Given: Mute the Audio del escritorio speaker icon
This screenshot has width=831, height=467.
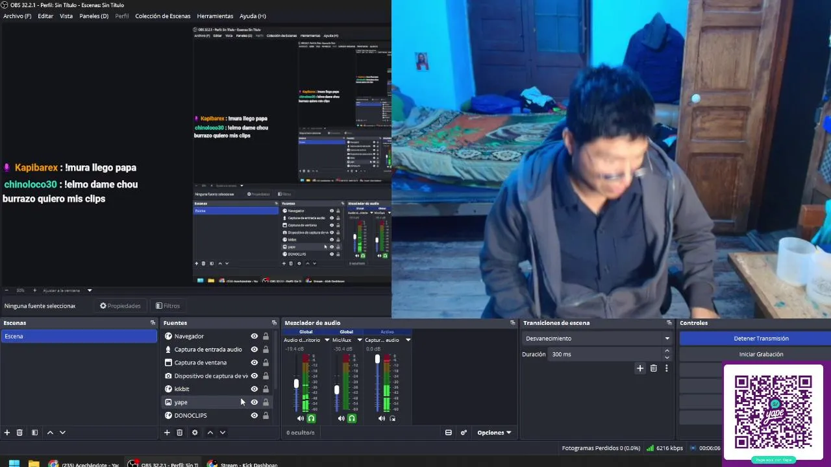Looking at the screenshot, I should [x=301, y=418].
